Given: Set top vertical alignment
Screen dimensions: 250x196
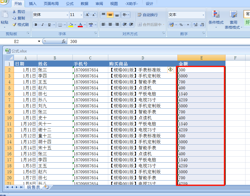Looking at the screenshot, I should (x=103, y=15).
